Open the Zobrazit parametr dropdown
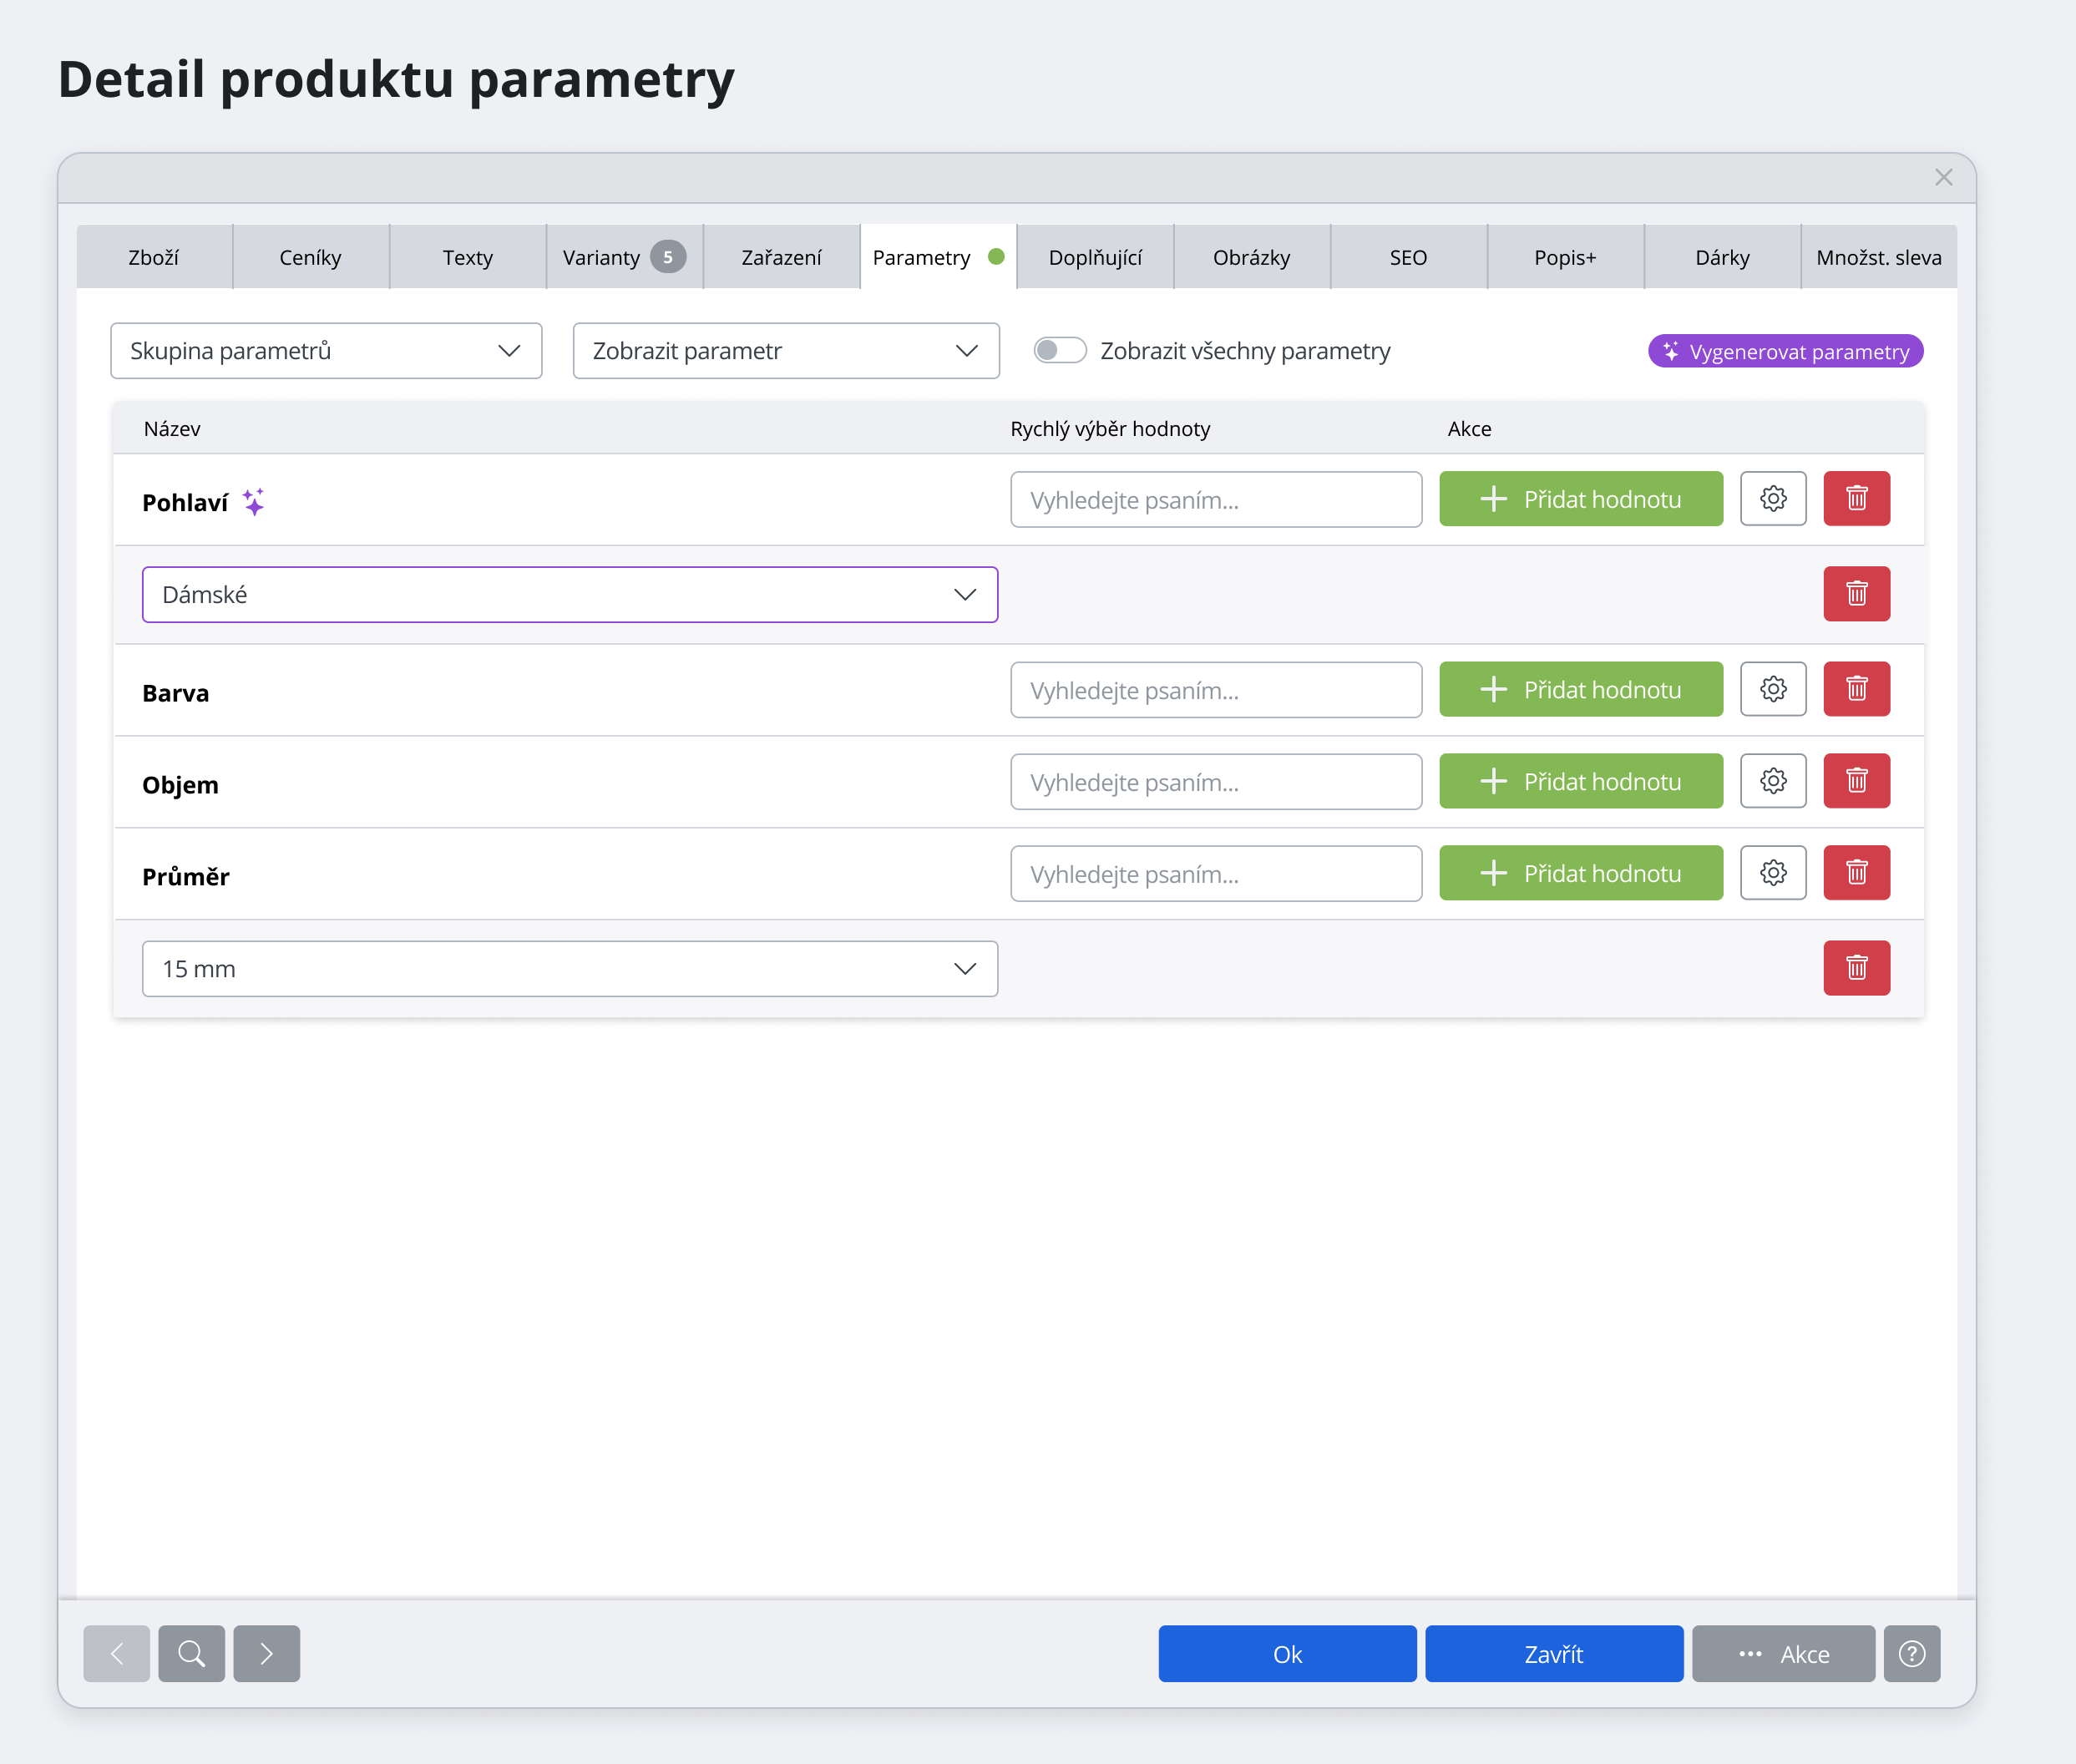2076x1764 pixels. coord(785,350)
